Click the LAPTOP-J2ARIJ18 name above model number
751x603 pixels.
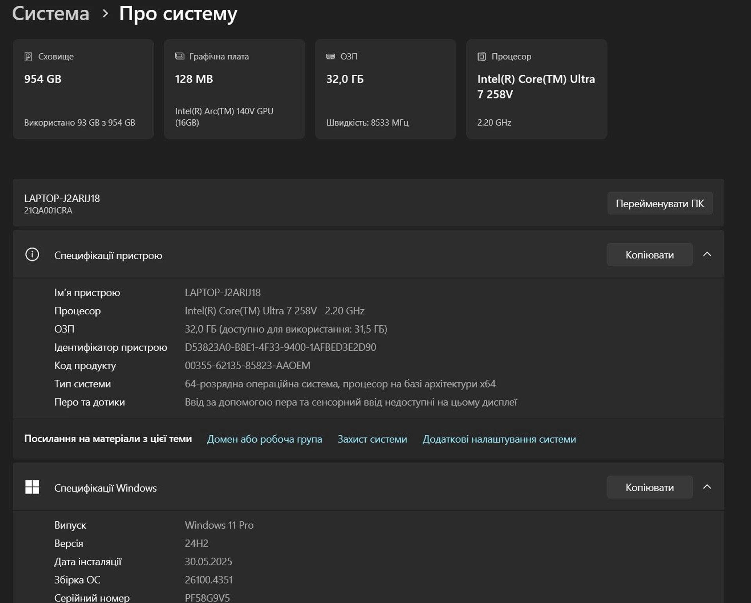62,198
